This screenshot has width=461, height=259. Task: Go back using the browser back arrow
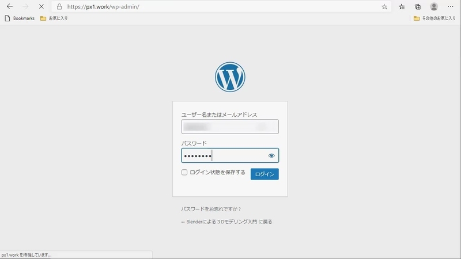point(10,6)
